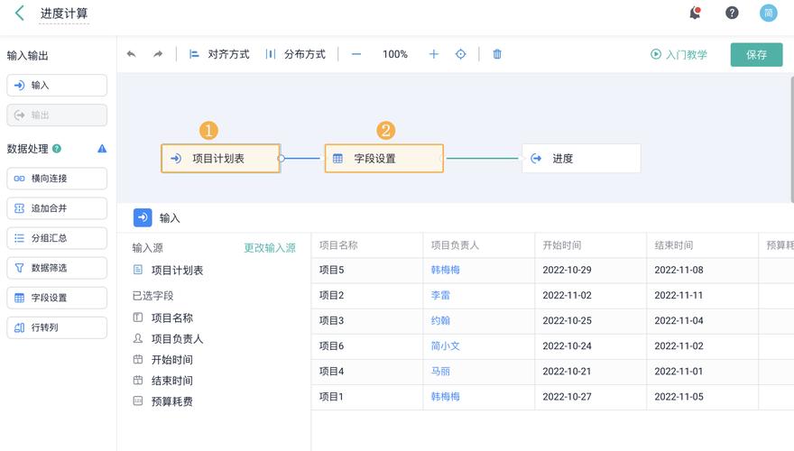Click the 进度计算 title to rename
Screen dimensions: 794x451
coord(64,14)
